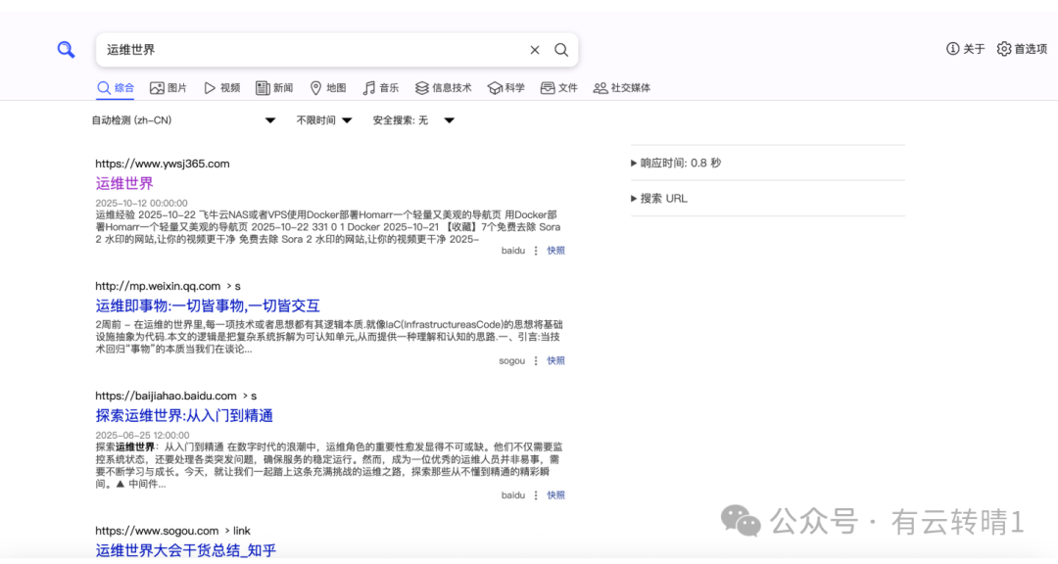Click the app logo magnifier at top left

point(66,49)
